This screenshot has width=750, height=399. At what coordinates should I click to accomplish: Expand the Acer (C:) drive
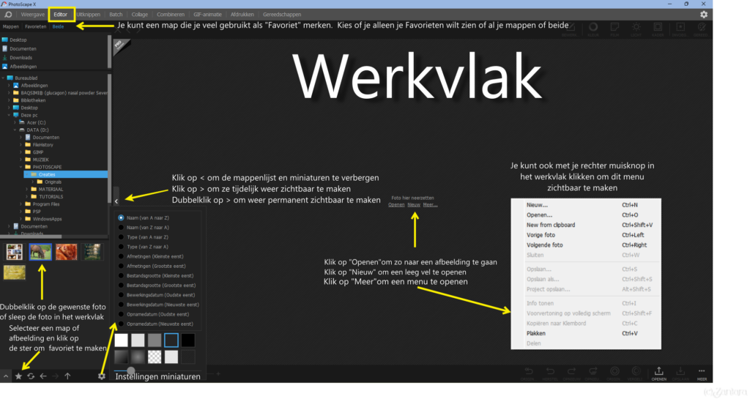15,122
